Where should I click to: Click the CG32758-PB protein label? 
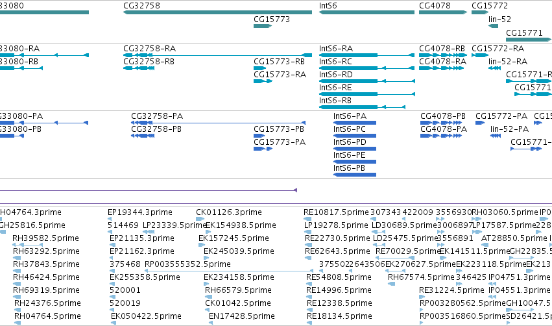coord(156,129)
